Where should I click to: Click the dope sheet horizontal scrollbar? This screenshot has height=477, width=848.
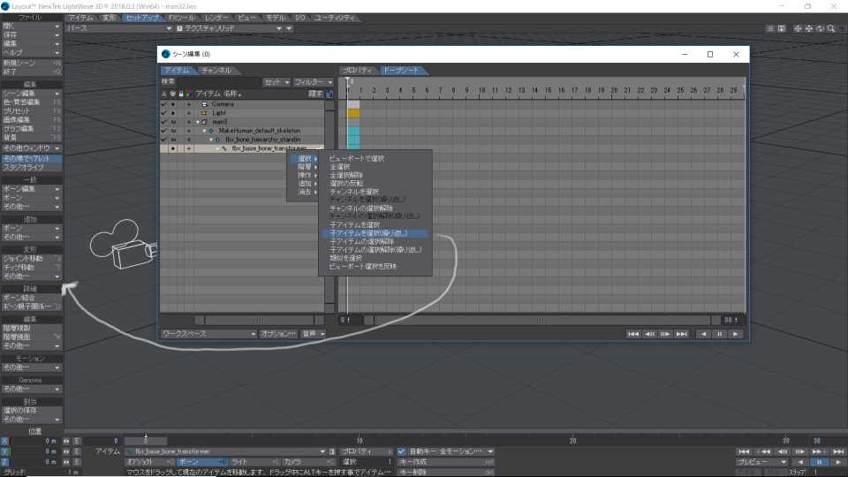tap(541, 320)
